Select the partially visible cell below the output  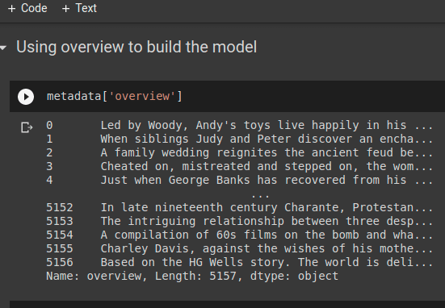[227, 305]
